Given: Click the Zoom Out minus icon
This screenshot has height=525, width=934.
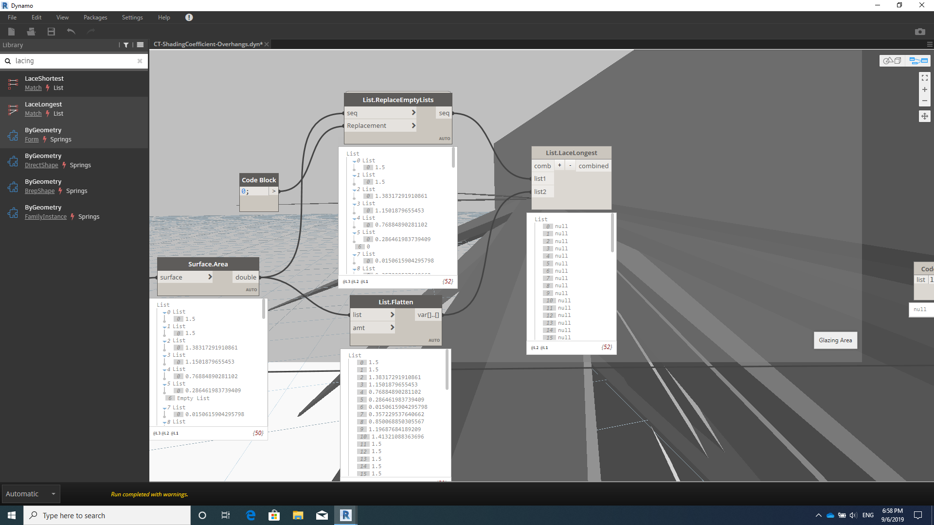Looking at the screenshot, I should coord(924,101).
